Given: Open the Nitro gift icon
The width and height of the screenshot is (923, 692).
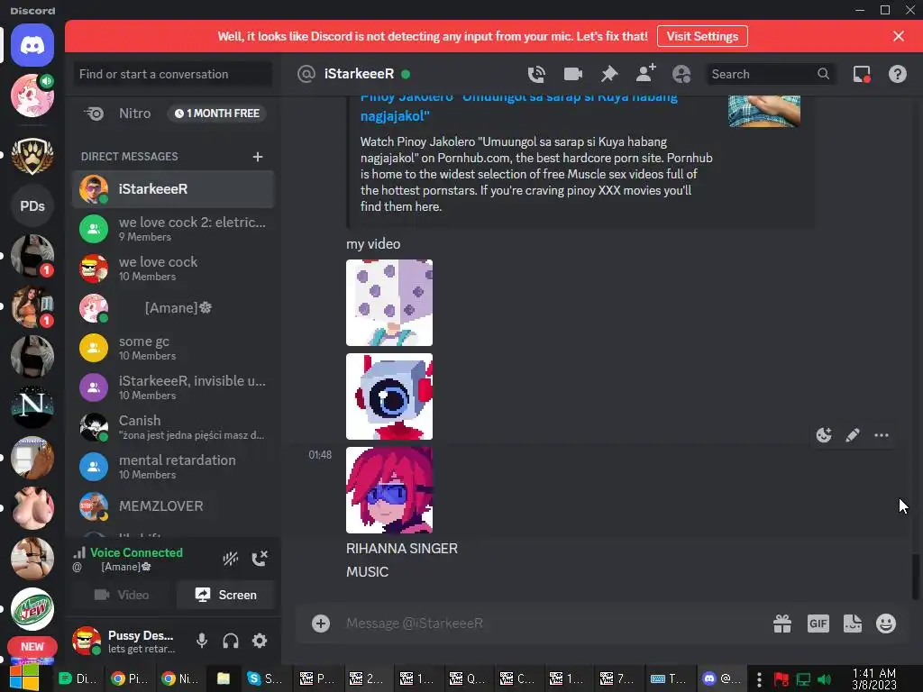Looking at the screenshot, I should (782, 624).
